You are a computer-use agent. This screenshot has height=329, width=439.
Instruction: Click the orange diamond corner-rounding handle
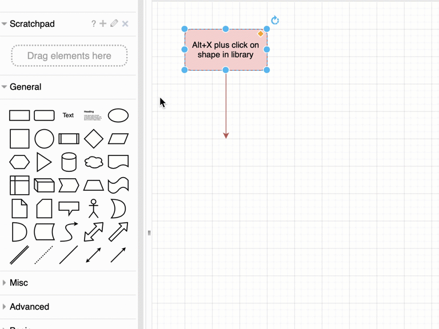(261, 34)
